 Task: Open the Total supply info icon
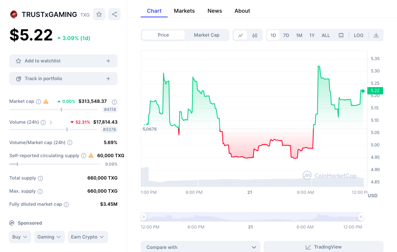tap(40, 178)
